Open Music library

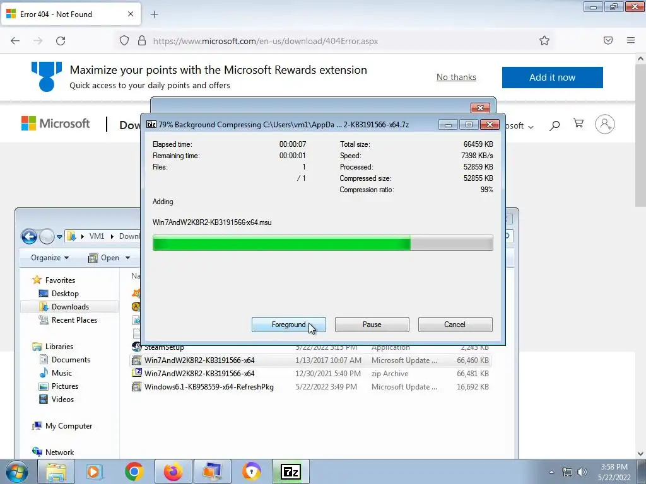click(x=62, y=373)
